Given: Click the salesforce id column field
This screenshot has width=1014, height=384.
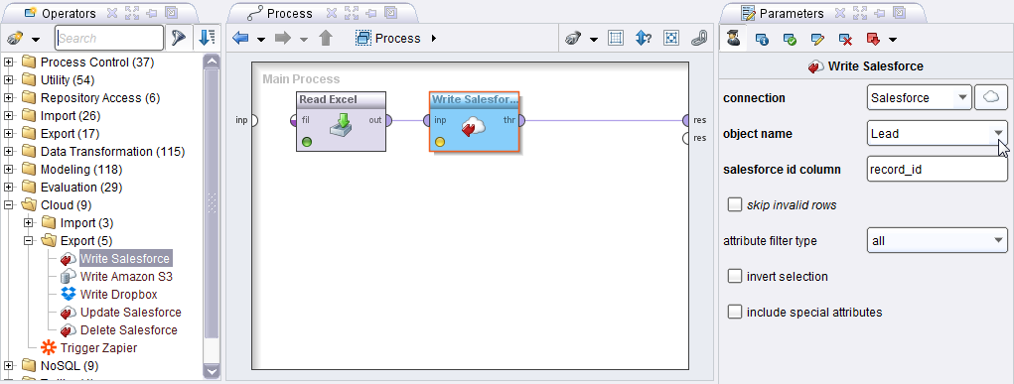Looking at the screenshot, I should coord(937,170).
